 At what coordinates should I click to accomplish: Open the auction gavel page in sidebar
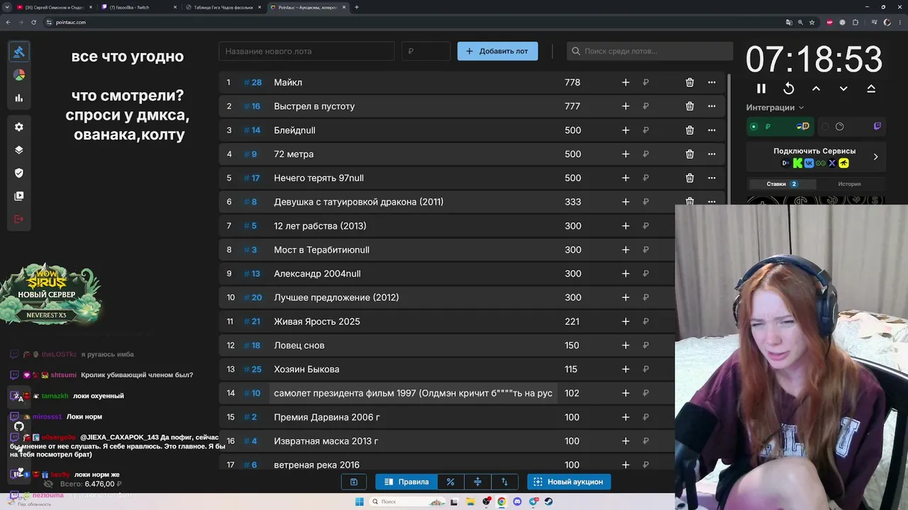coord(19,52)
